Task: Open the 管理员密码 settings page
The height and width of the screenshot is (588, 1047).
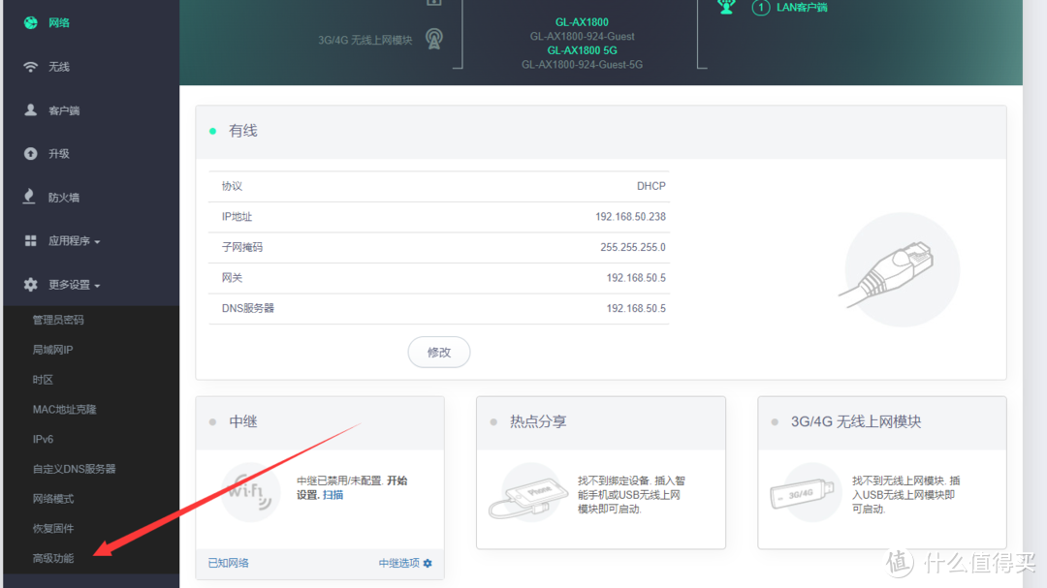Action: tap(60, 320)
